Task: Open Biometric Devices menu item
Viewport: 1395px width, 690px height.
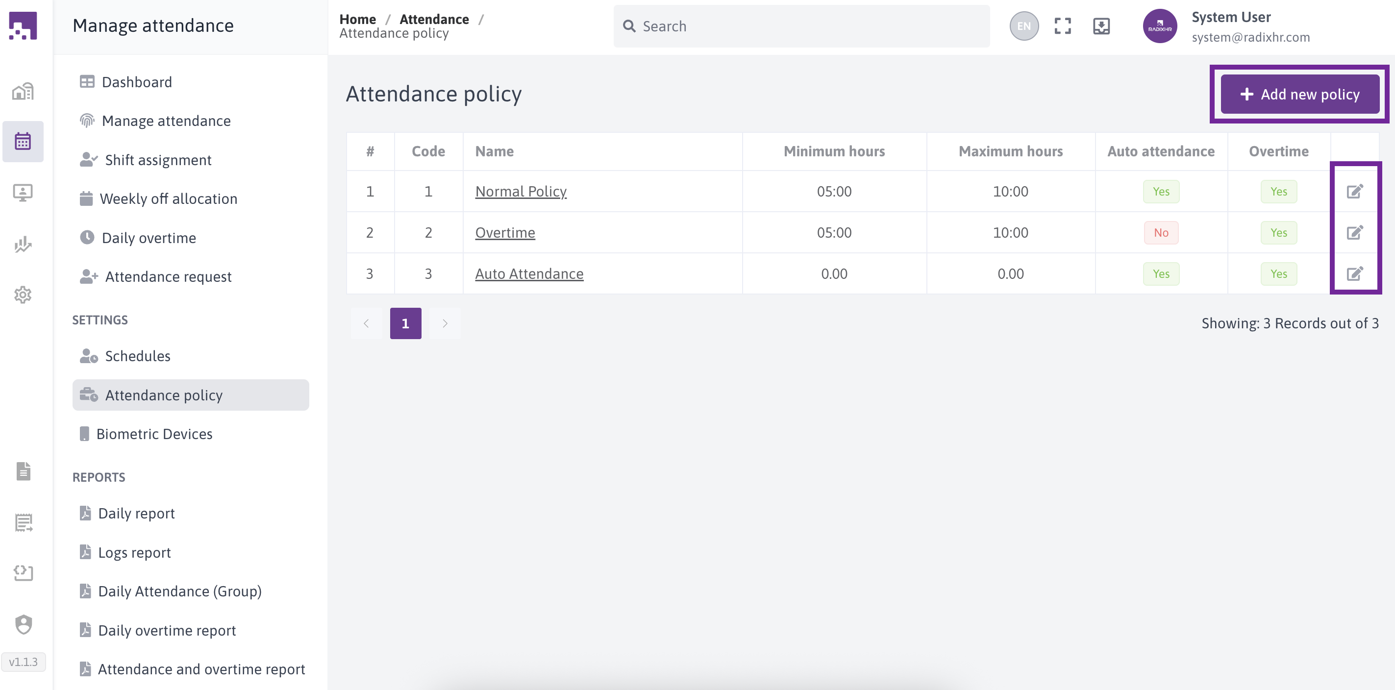Action: [154, 434]
